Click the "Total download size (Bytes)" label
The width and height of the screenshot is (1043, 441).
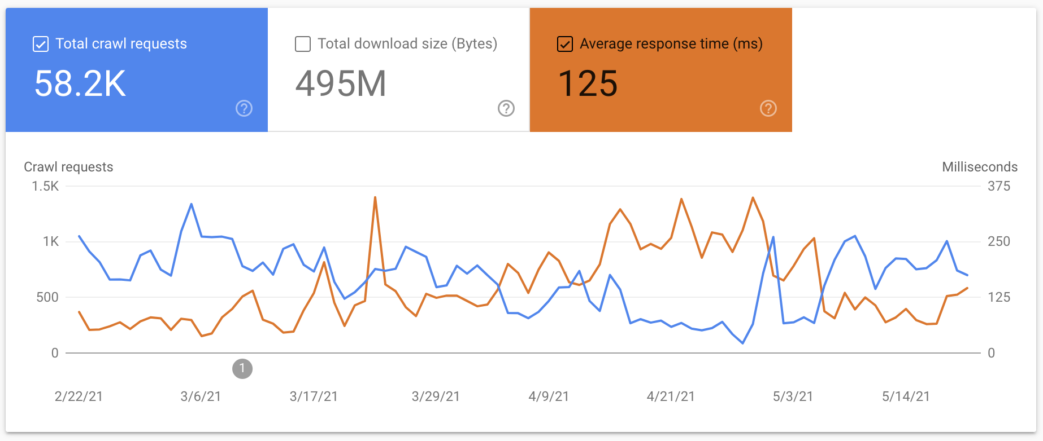(x=407, y=44)
